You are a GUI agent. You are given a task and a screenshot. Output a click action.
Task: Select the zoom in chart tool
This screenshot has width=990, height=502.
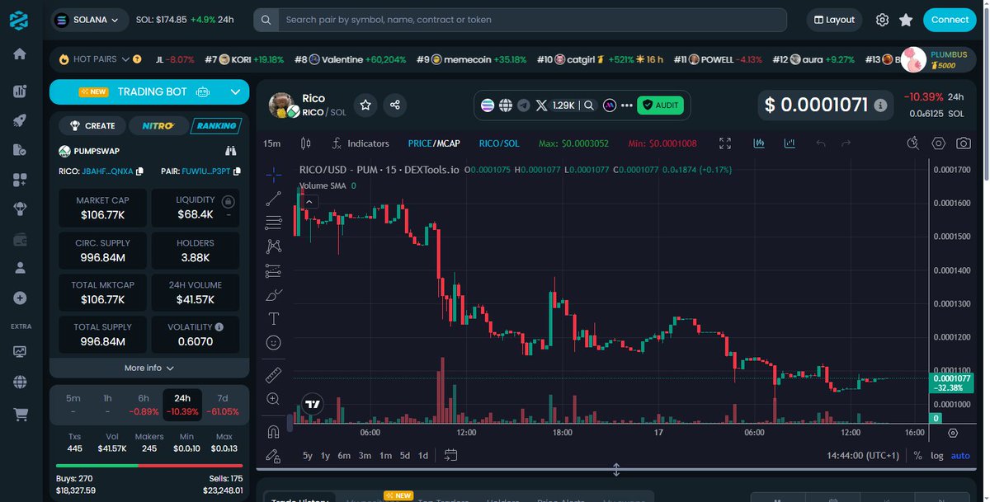point(274,399)
